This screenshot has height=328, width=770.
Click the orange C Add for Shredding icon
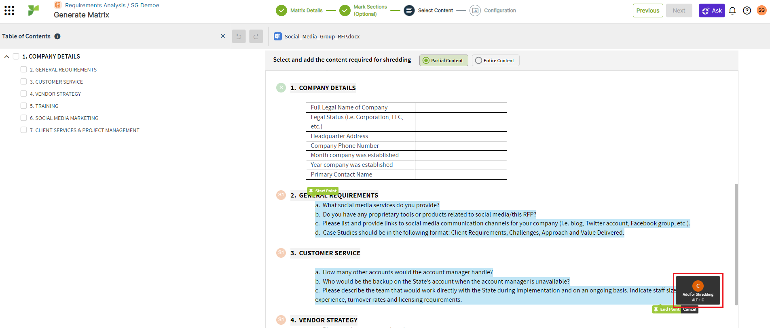coord(698,286)
